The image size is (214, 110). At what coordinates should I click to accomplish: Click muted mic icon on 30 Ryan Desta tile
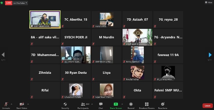coord(63,79)
